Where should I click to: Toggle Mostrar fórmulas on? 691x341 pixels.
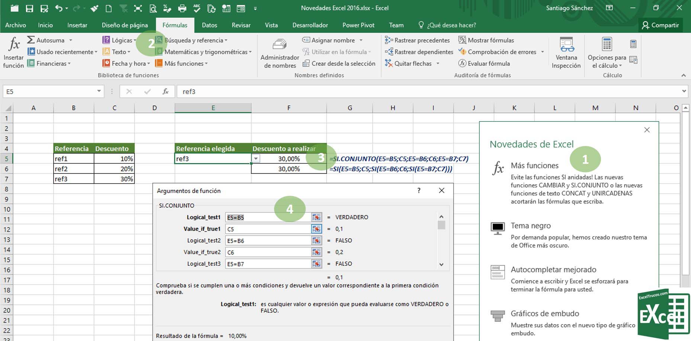point(487,40)
